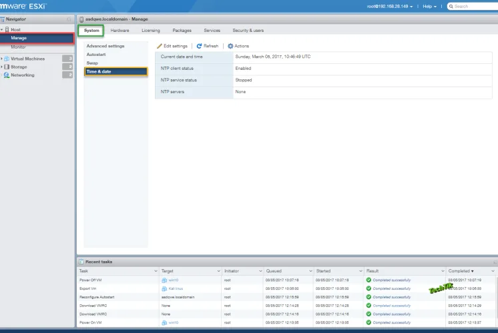Click green check in Power On VM row
498x333 pixels.
click(x=368, y=322)
